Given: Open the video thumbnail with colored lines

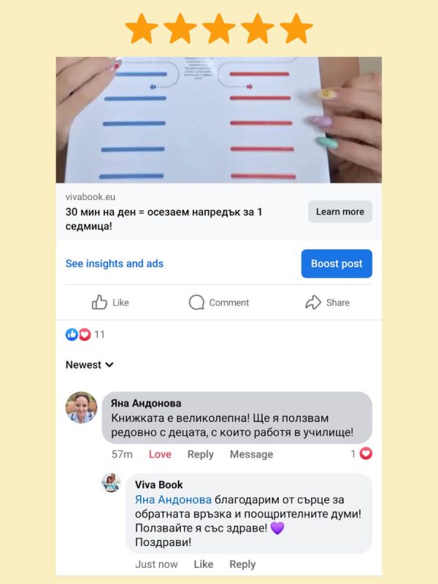Looking at the screenshot, I should pos(218,120).
